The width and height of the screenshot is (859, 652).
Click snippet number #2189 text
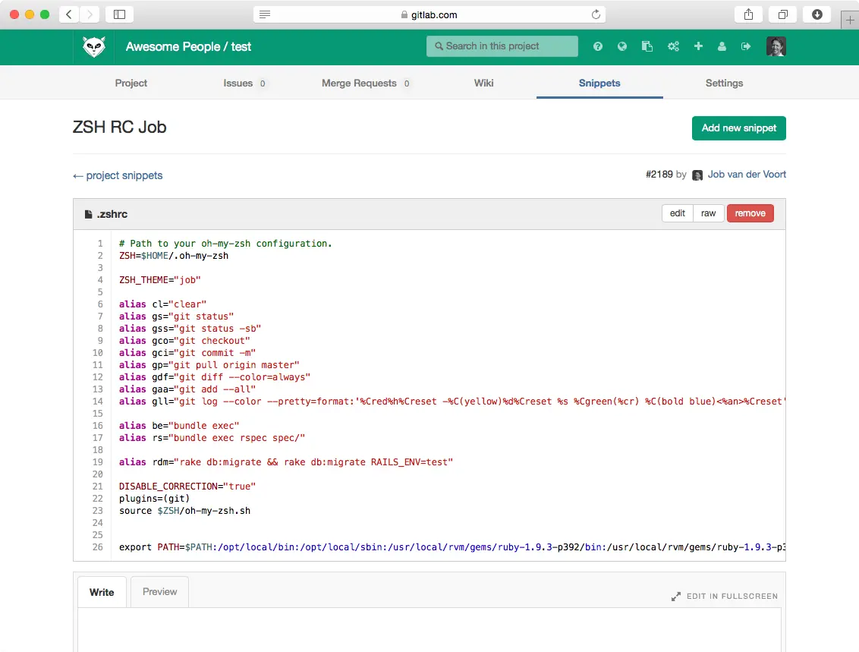tap(659, 175)
